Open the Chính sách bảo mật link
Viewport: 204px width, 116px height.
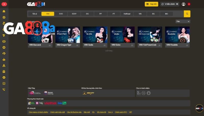point(57,112)
